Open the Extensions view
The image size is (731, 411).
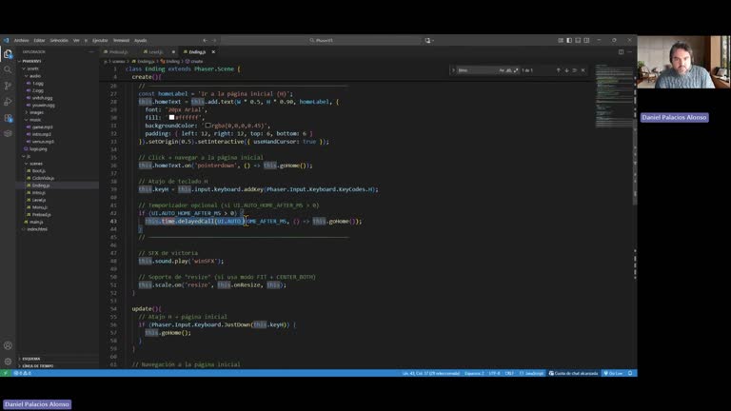point(8,118)
